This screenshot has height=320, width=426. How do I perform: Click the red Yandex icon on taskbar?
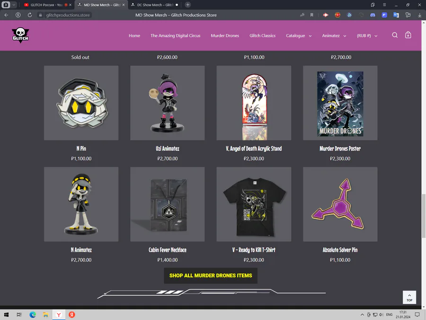[x=72, y=315]
